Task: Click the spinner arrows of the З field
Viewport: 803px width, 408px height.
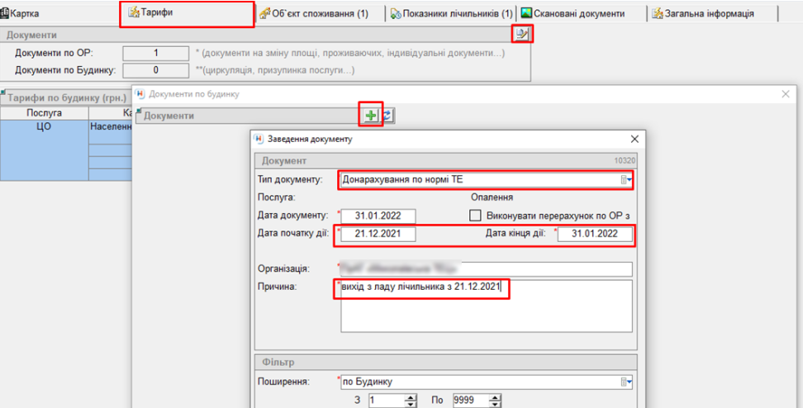Action: click(411, 401)
